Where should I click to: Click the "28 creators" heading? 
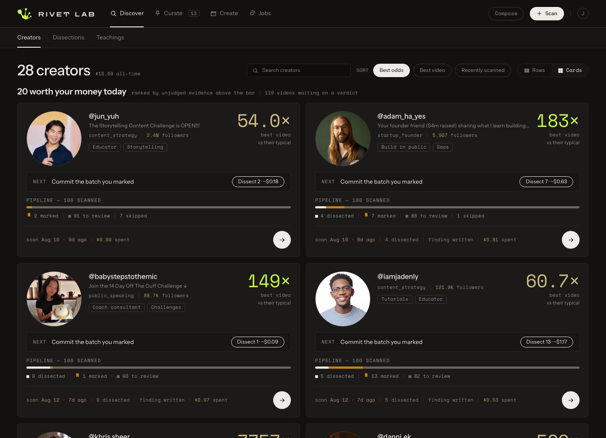(x=54, y=71)
